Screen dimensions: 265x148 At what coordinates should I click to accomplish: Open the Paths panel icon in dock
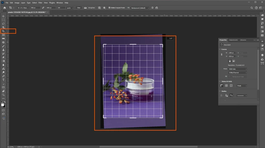(262, 63)
